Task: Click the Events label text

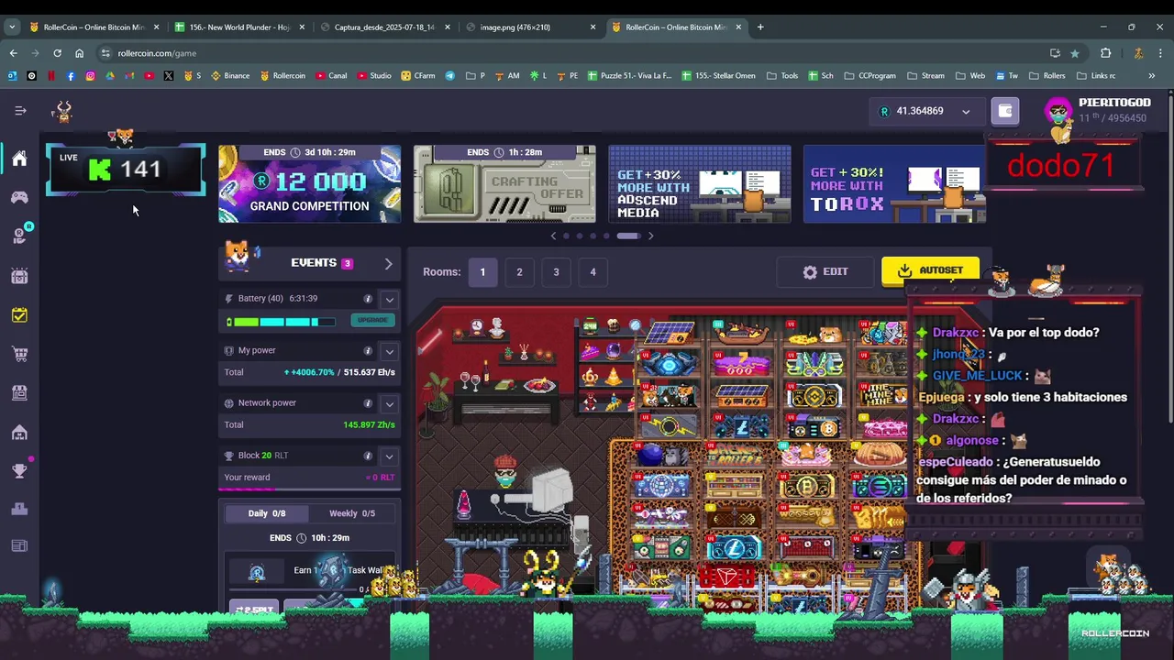Action: [x=314, y=263]
